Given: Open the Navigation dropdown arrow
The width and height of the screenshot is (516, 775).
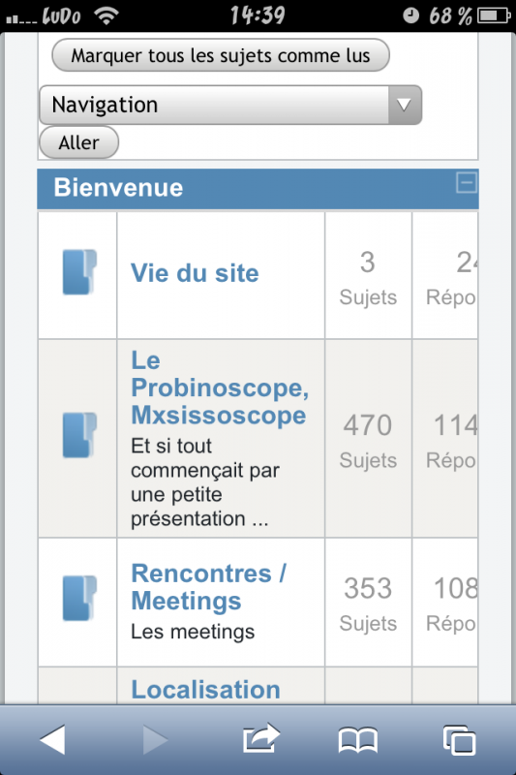Looking at the screenshot, I should click(405, 105).
